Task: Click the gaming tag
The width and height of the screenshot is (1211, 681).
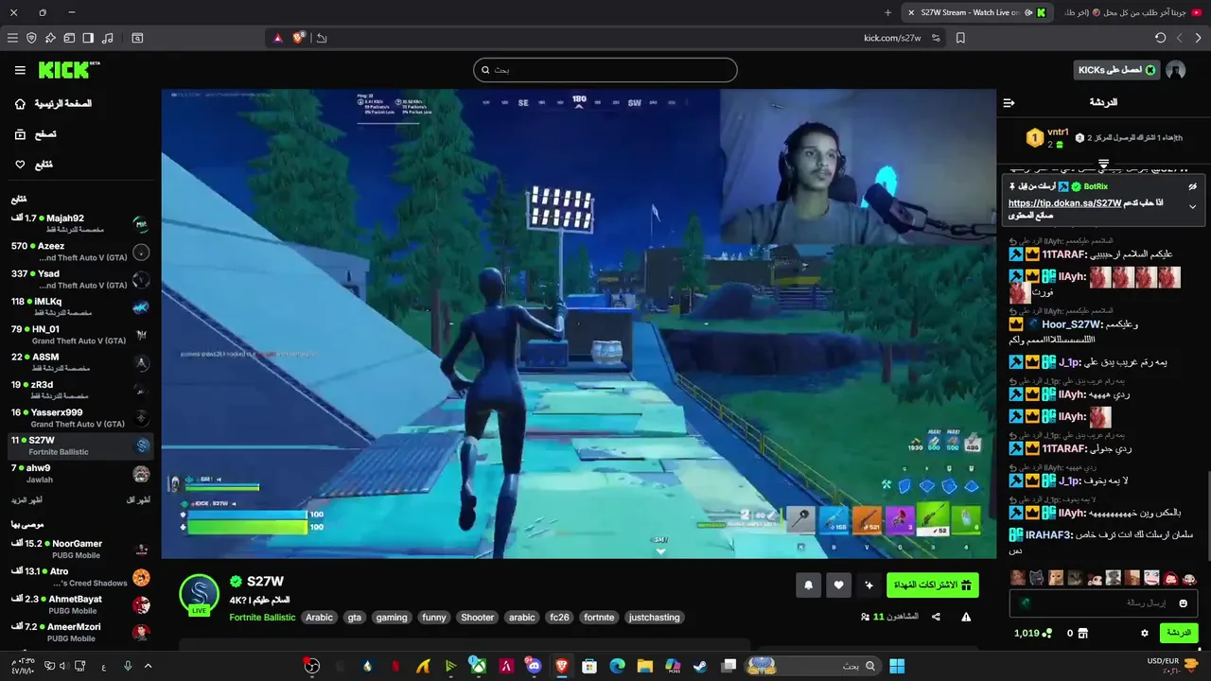Action: point(391,618)
